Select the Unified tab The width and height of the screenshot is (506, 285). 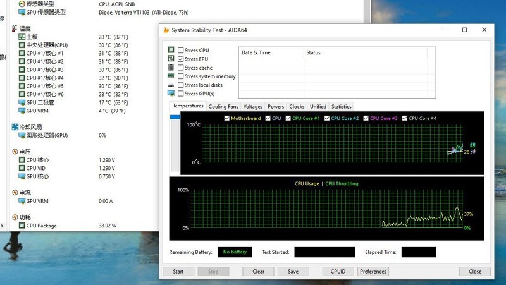[318, 107]
